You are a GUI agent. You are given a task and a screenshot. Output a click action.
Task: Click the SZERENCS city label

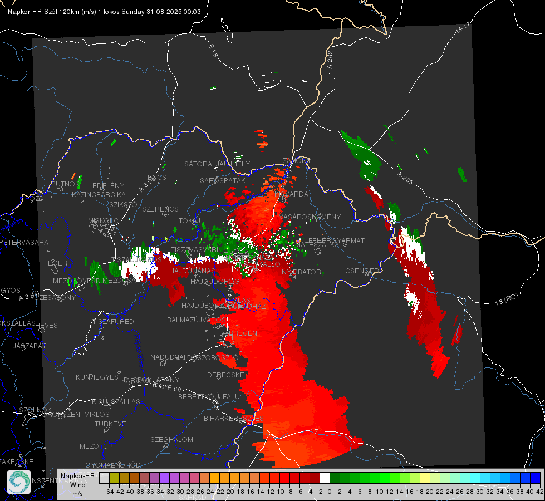pyautogui.click(x=160, y=209)
